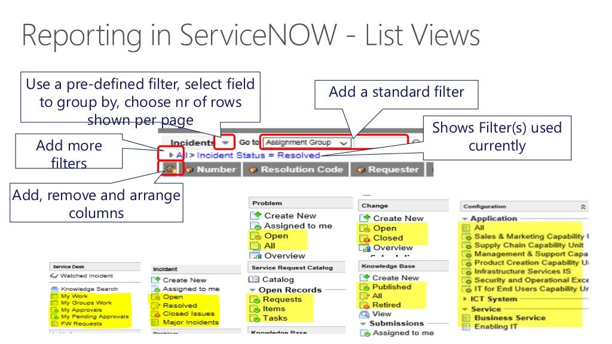The height and width of the screenshot is (344, 612).
Task: Open Requests under Open Records
Action: (x=282, y=300)
